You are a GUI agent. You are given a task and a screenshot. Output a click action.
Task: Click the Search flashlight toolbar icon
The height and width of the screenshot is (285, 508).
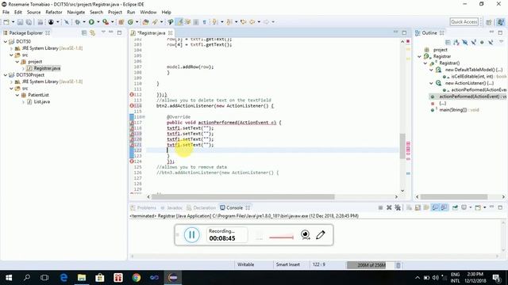(x=155, y=22)
